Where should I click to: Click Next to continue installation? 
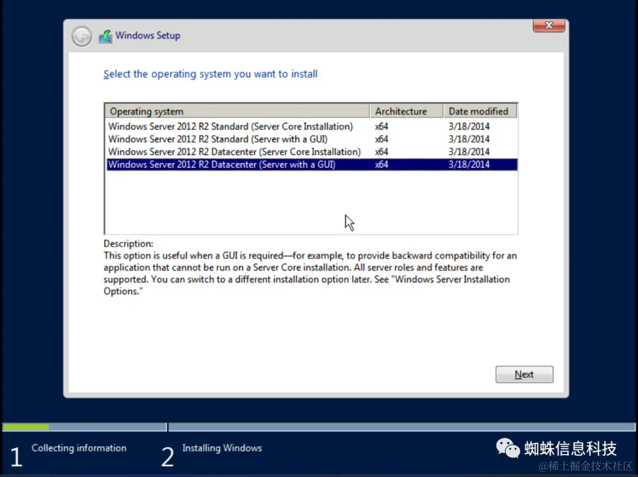point(524,374)
